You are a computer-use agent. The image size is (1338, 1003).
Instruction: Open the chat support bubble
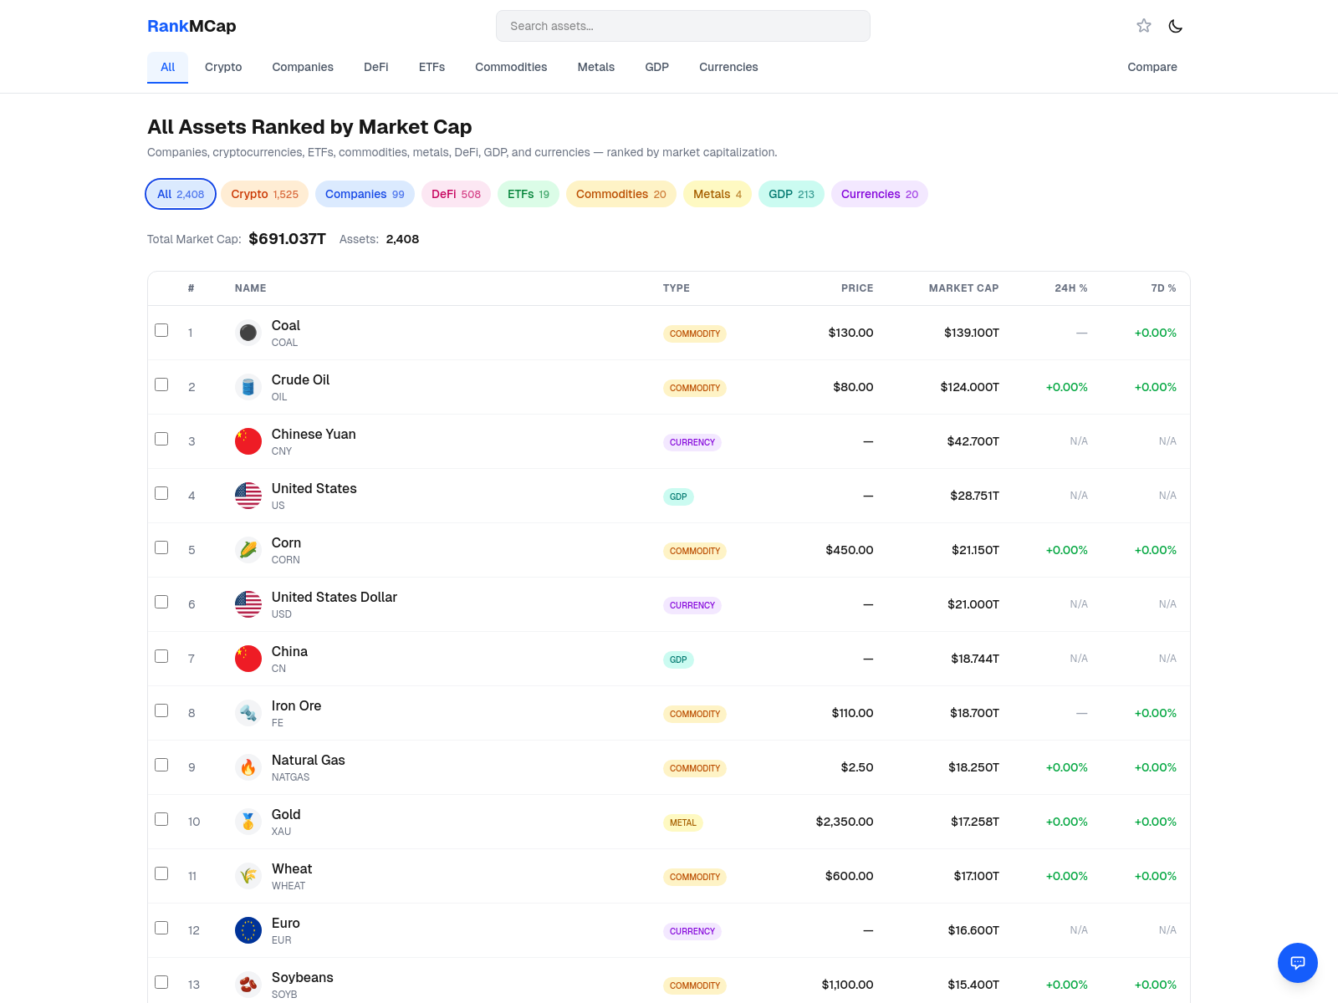tap(1297, 963)
